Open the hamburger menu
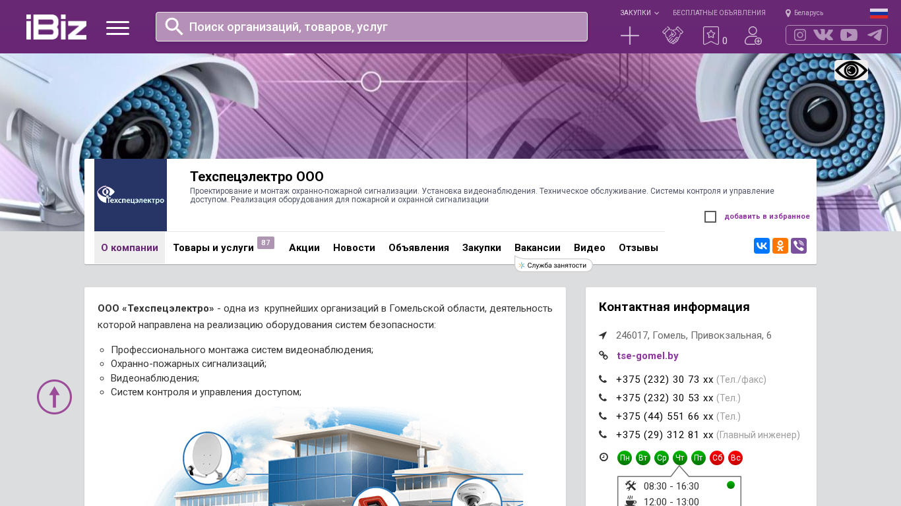This screenshot has height=506, width=901. [x=117, y=28]
